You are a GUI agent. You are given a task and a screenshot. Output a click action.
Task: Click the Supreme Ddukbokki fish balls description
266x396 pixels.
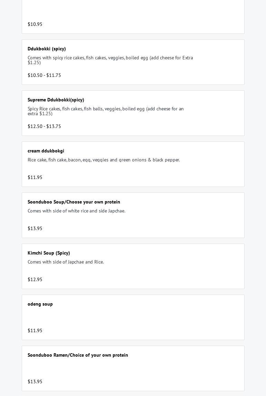(x=106, y=111)
